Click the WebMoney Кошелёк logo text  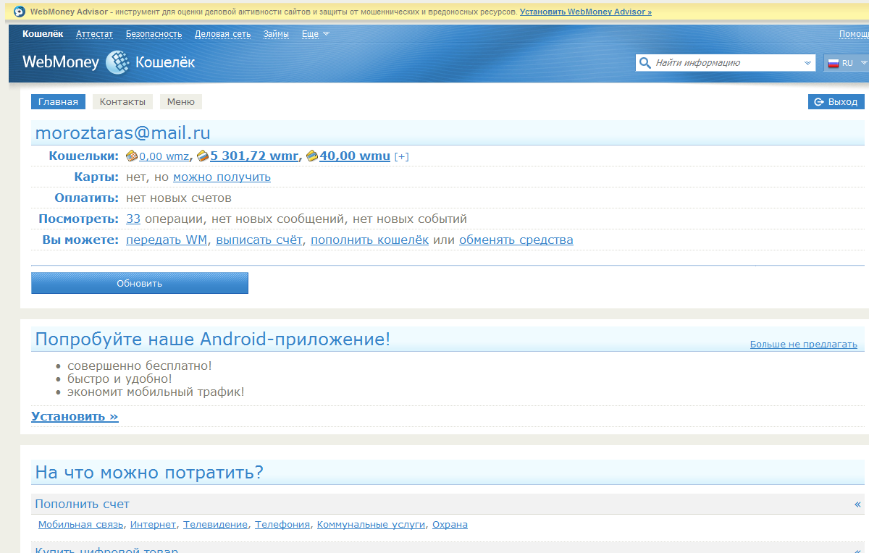109,63
